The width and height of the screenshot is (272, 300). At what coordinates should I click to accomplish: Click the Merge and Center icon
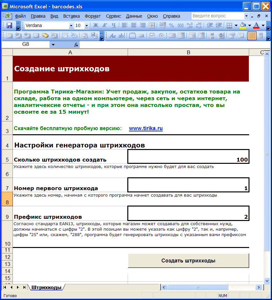[151, 26]
